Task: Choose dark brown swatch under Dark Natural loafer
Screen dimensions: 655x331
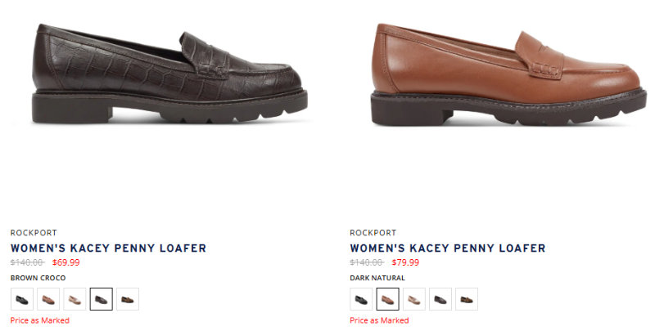Action: (x=440, y=299)
